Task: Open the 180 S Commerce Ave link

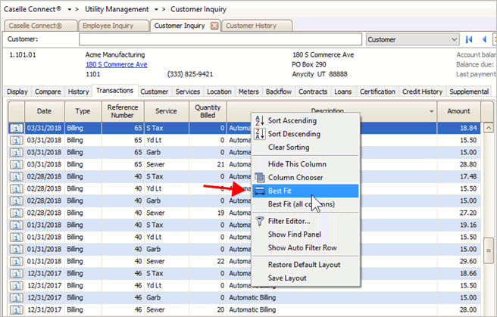Action: pos(117,64)
